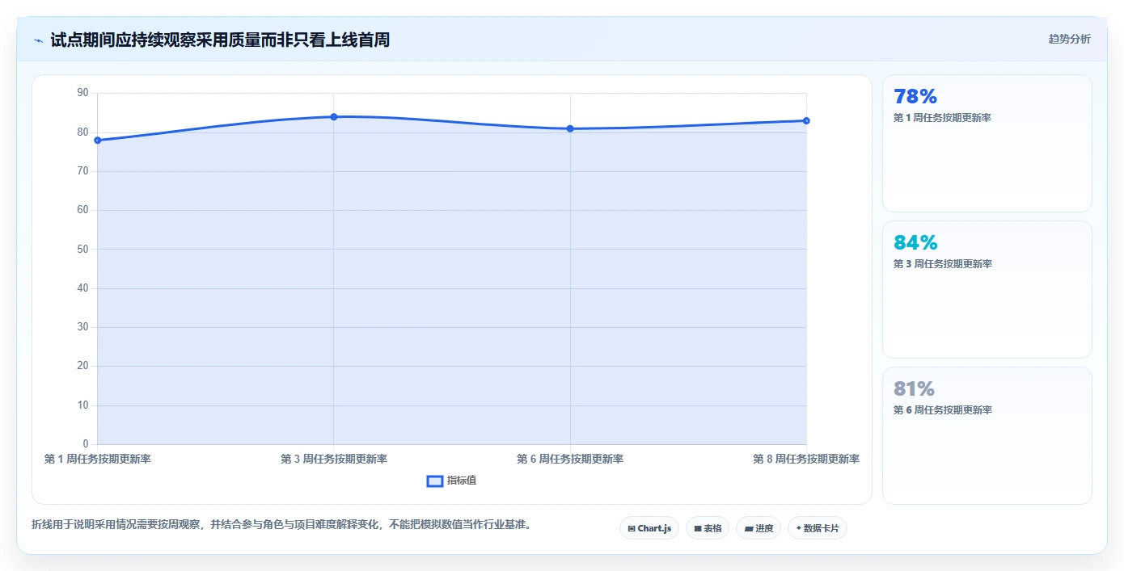The width and height of the screenshot is (1124, 571).
Task: Click the week 3 data point on the line
Action: (334, 117)
